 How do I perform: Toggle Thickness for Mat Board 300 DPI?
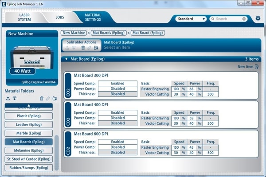point(117,94)
